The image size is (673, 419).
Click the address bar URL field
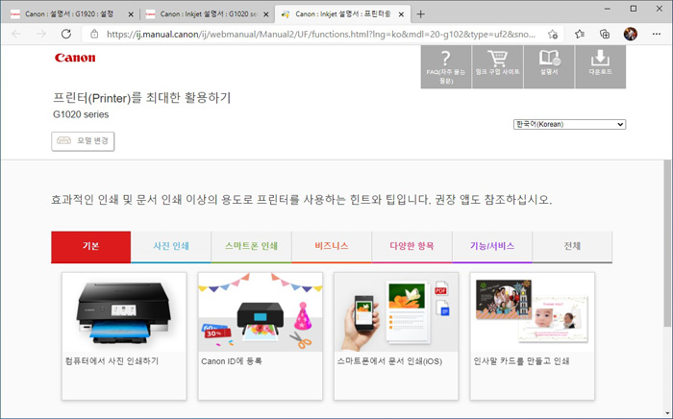point(321,35)
